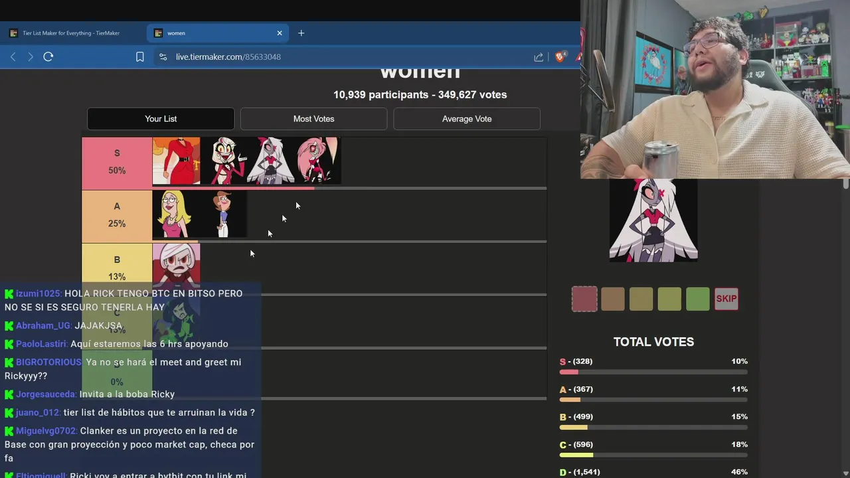This screenshot has width=850, height=478.
Task: Open site settings icon in address bar
Action: tap(163, 57)
